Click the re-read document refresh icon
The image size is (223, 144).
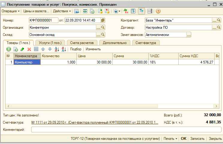[x=85, y=11]
